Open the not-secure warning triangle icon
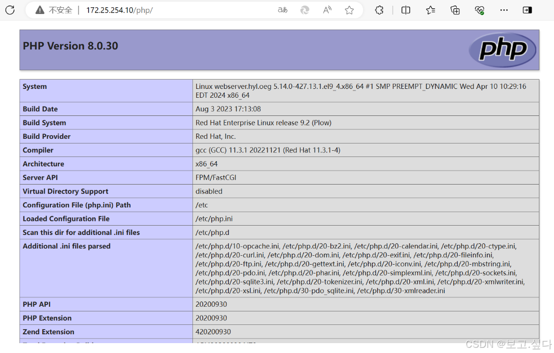The image size is (554, 353). tap(40, 10)
